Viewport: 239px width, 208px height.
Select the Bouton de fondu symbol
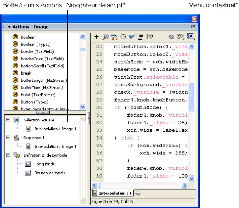coord(50,173)
